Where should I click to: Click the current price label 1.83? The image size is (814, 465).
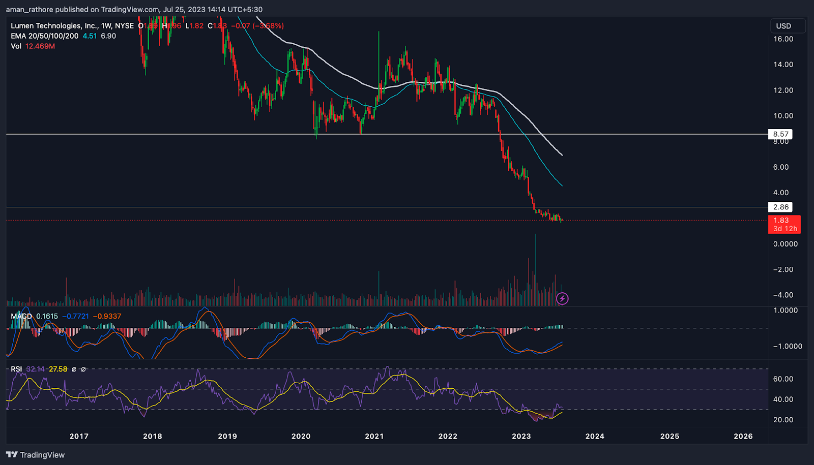[784, 224]
